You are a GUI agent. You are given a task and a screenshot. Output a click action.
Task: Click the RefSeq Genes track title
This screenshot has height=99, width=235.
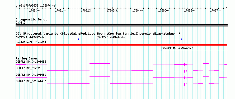[27, 58]
